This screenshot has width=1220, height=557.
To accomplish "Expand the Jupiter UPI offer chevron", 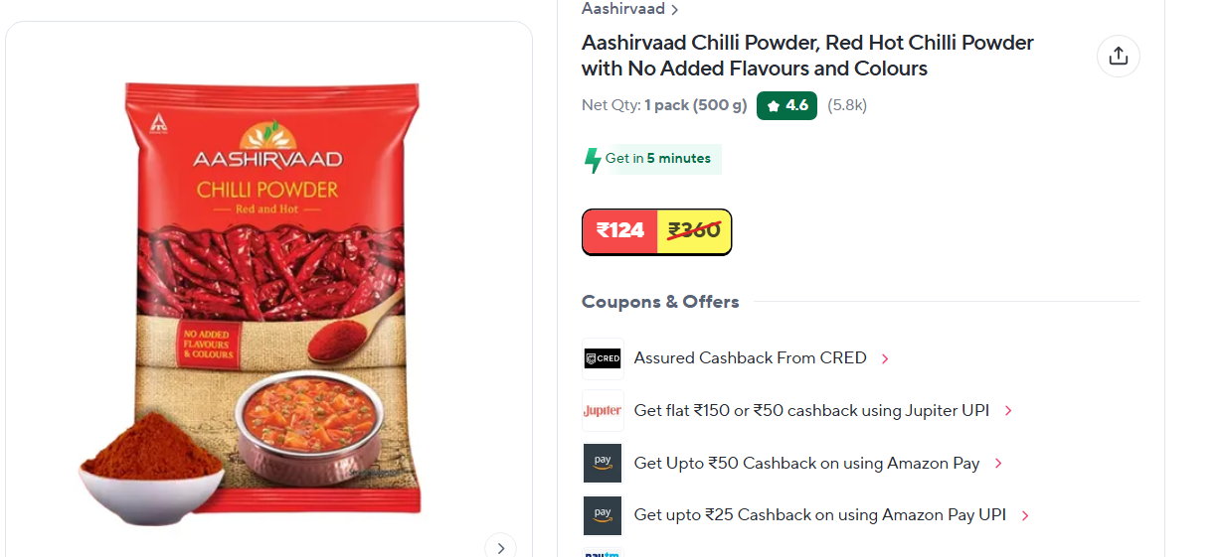I will [1008, 411].
